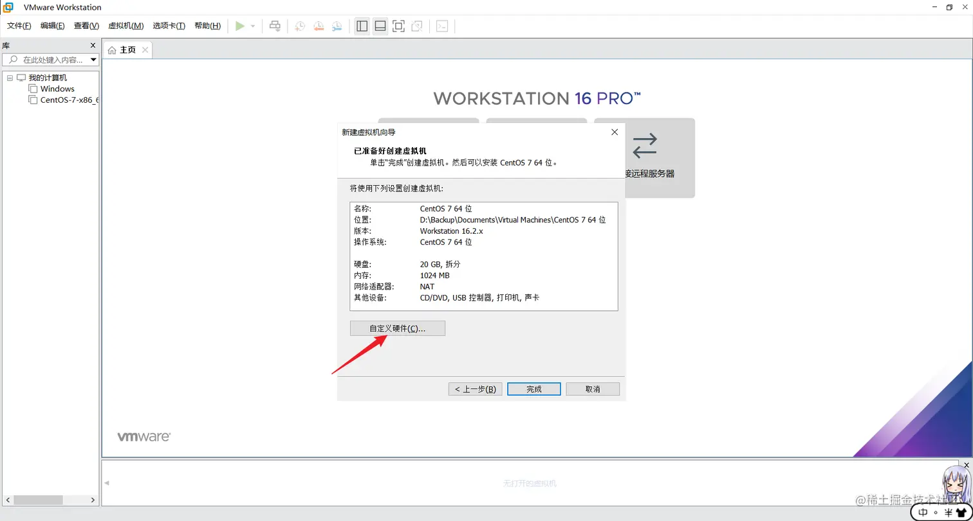This screenshot has width=973, height=521.
Task: Select 我的计算机 in the library tree
Action: coord(48,78)
